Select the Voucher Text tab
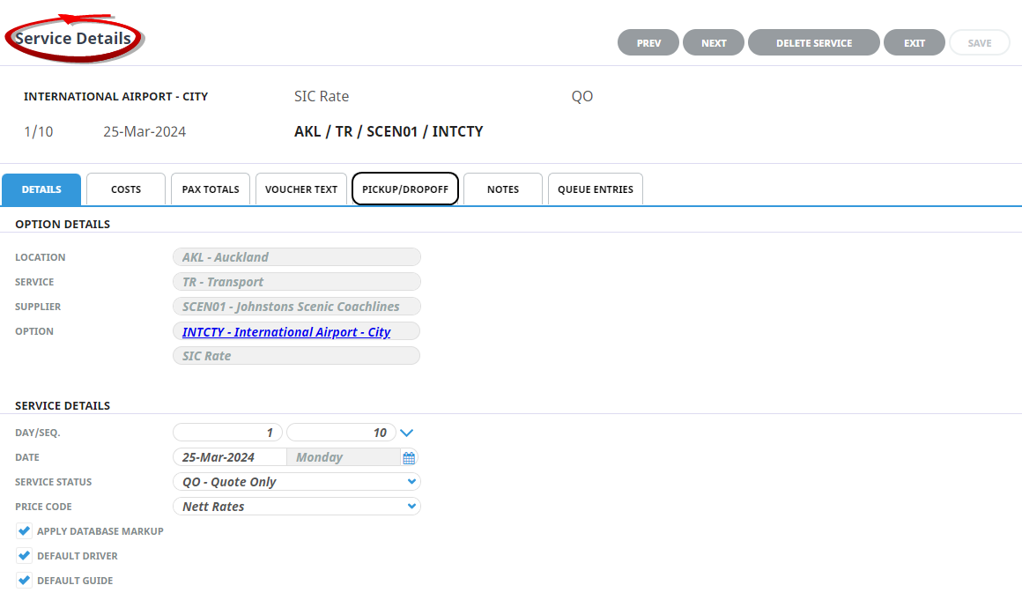Screen dimensions: 1022x600 (301, 189)
